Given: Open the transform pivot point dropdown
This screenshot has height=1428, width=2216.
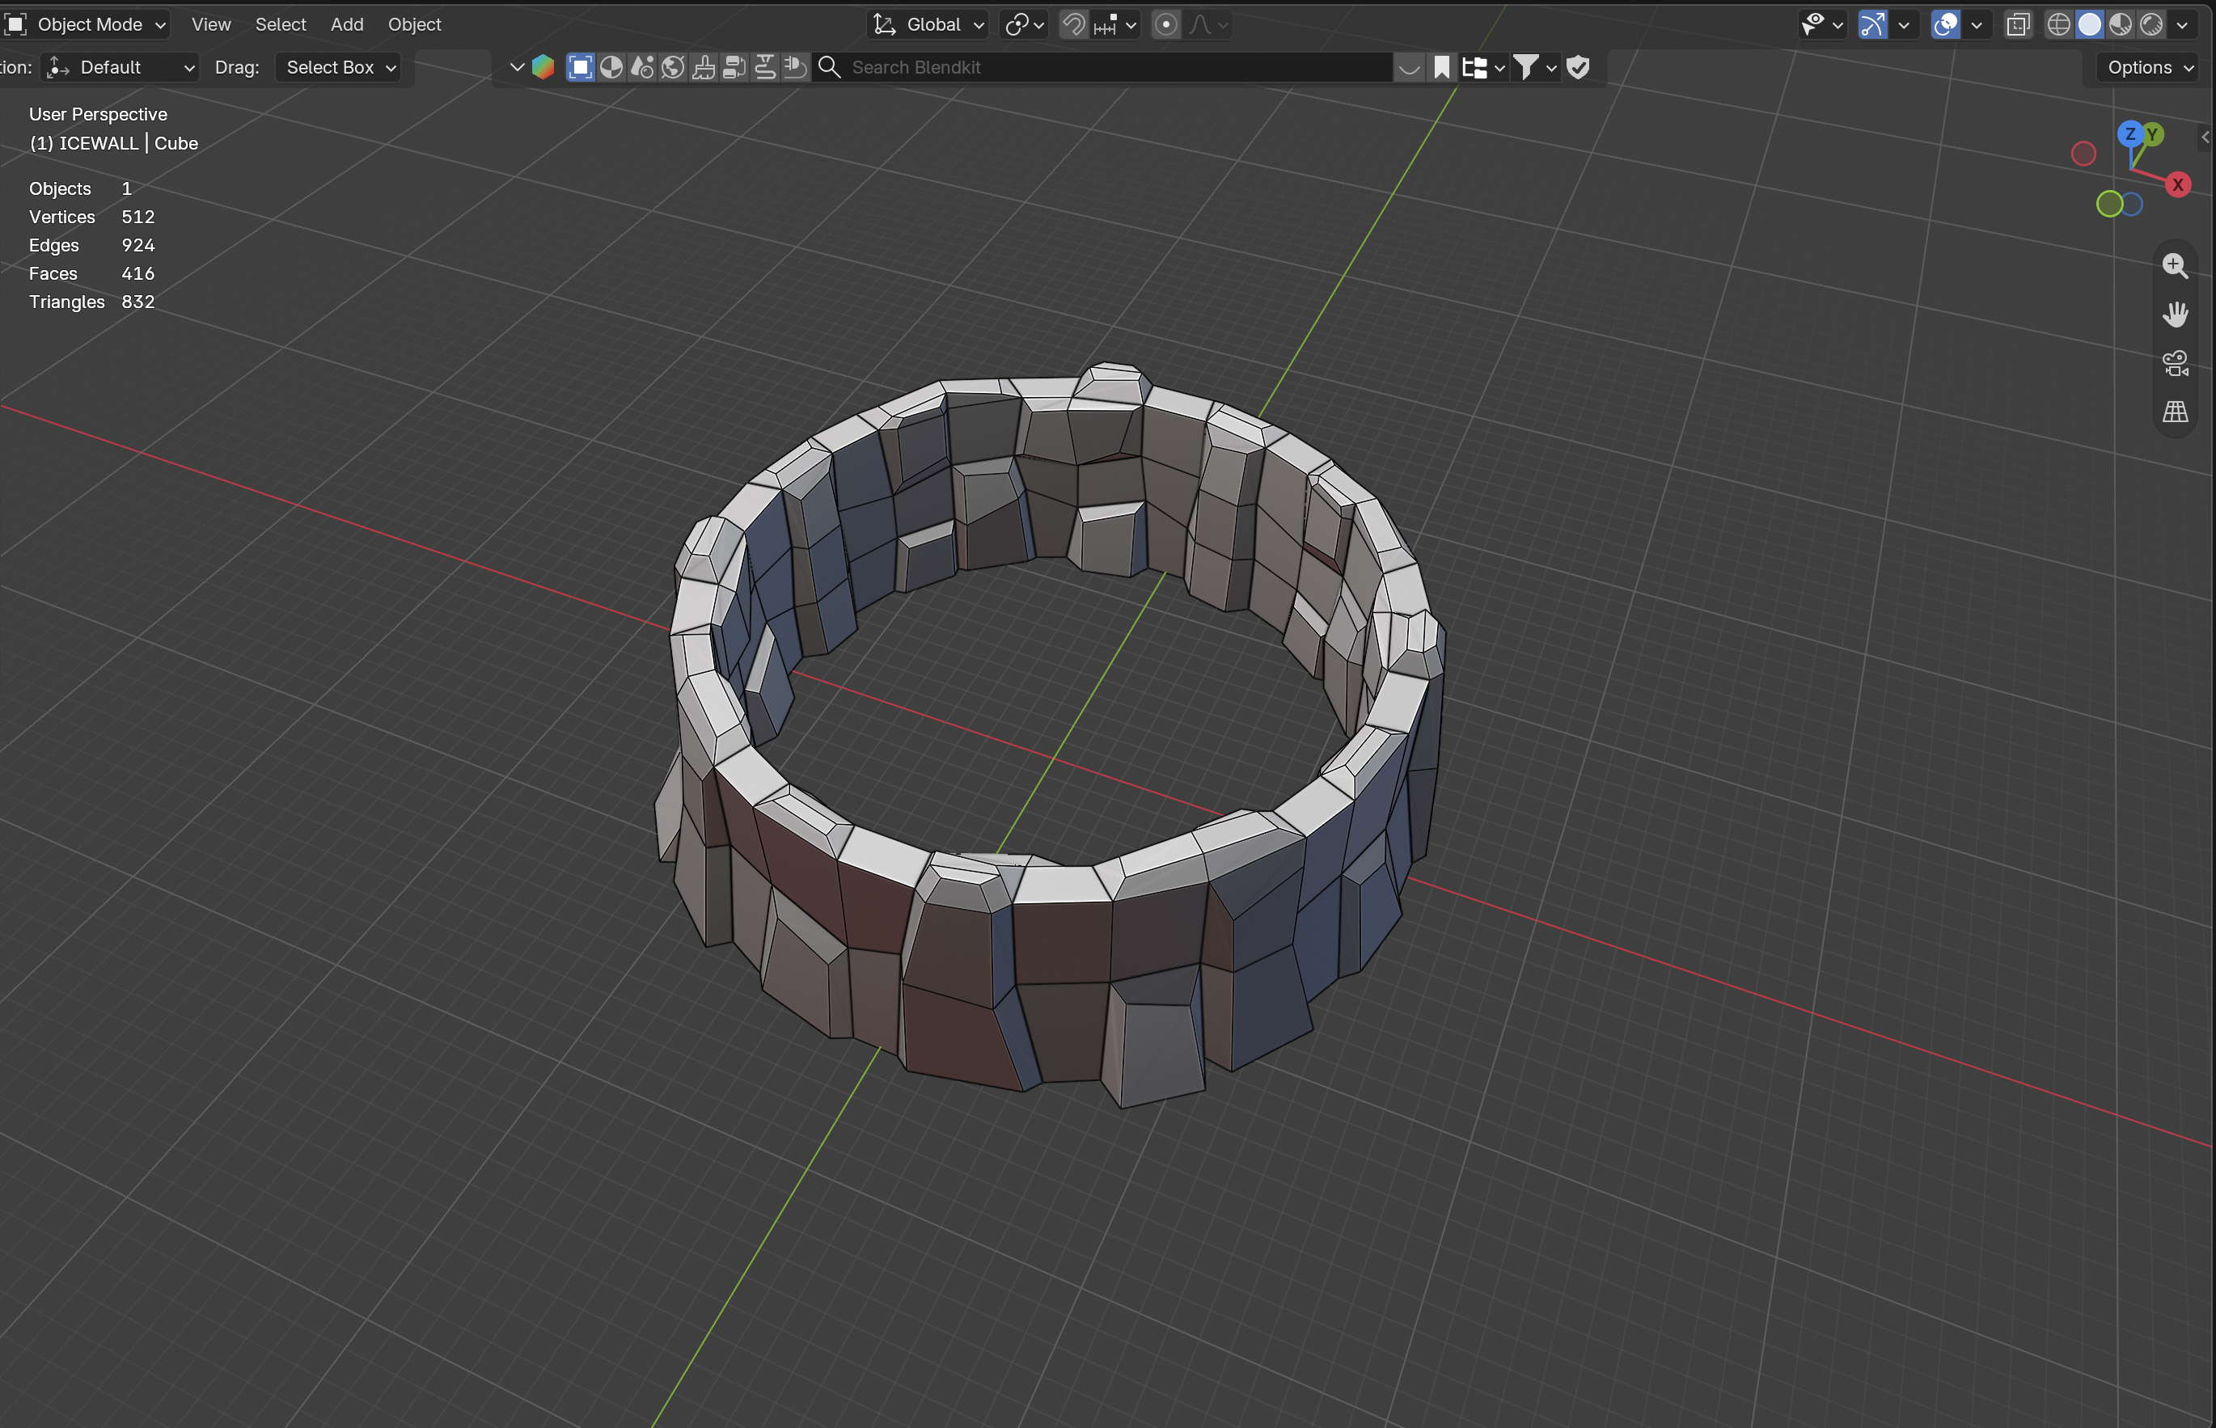Looking at the screenshot, I should click(x=1025, y=24).
